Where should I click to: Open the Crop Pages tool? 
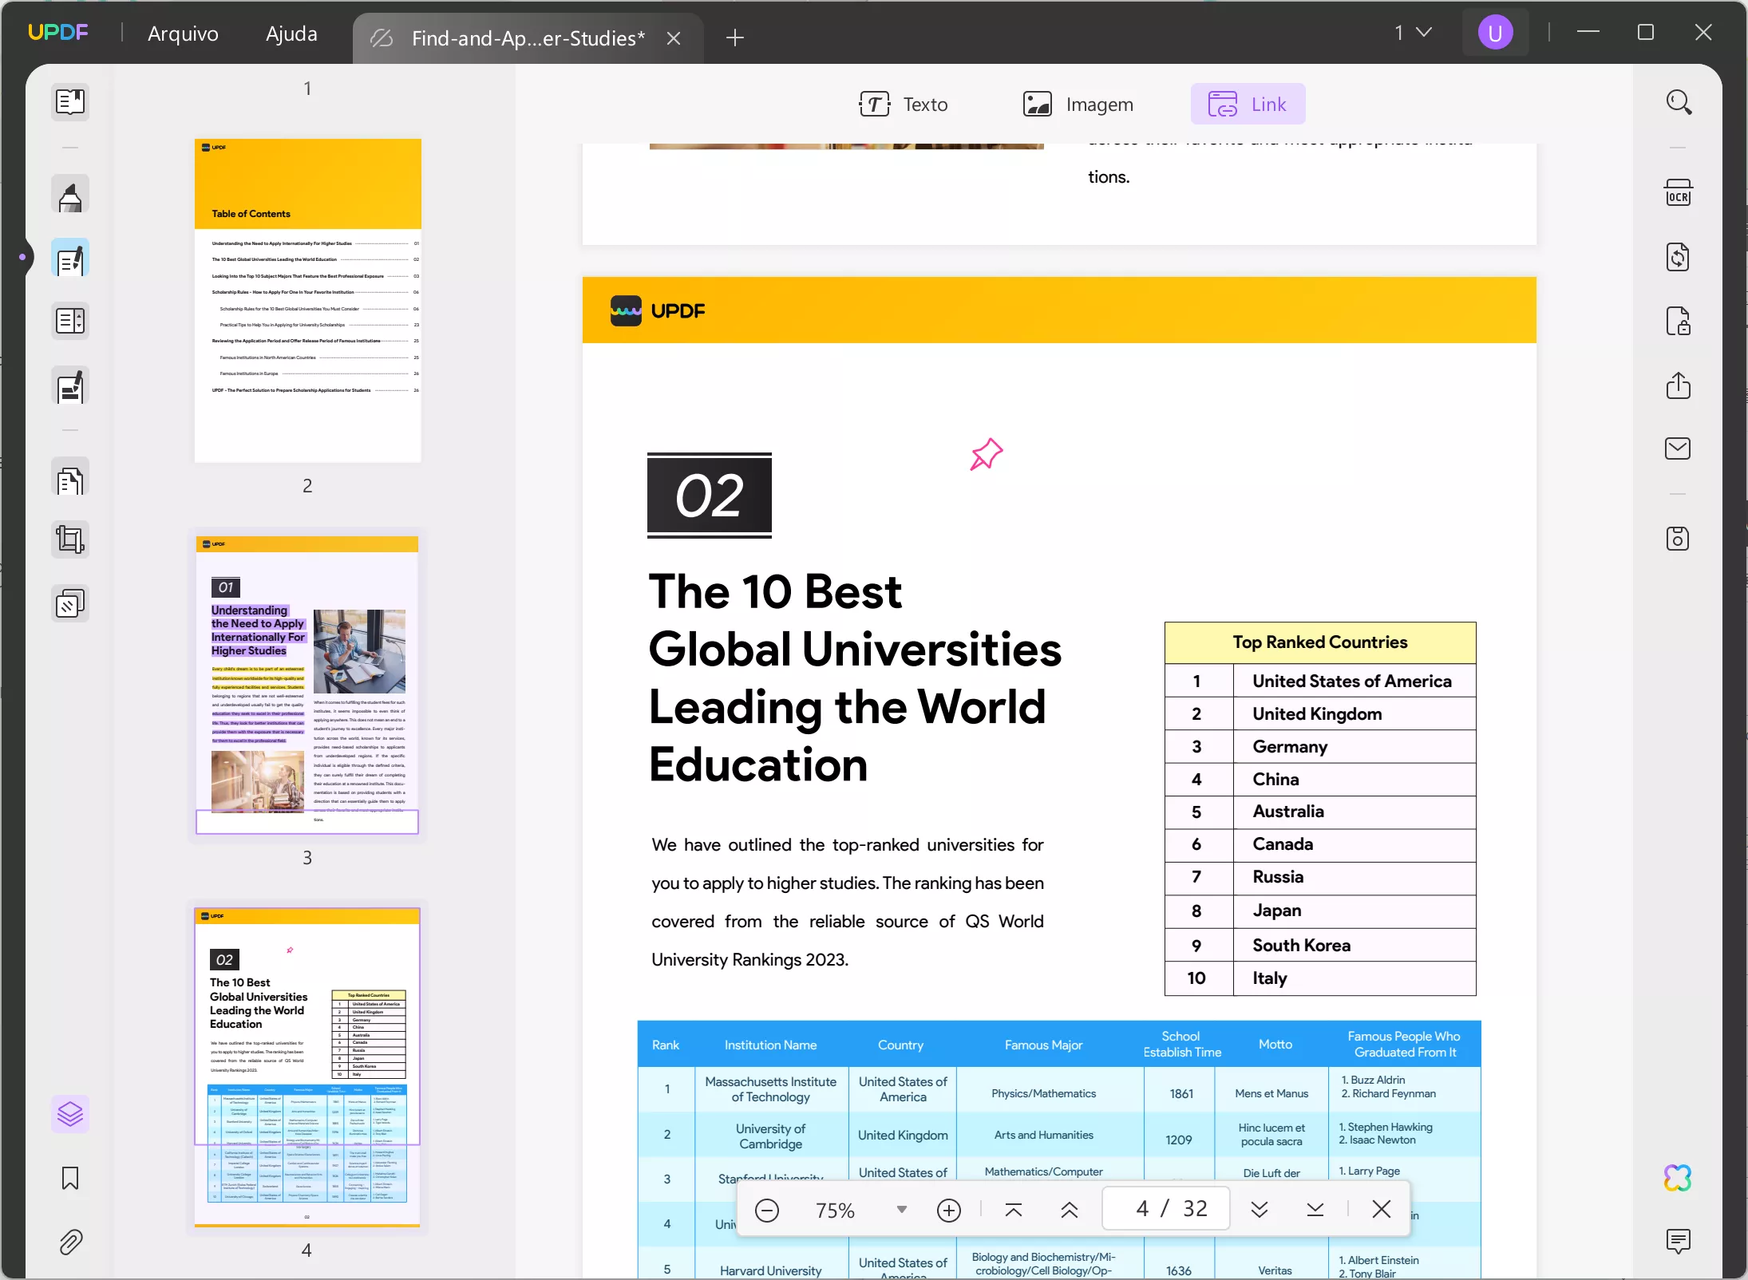[70, 540]
